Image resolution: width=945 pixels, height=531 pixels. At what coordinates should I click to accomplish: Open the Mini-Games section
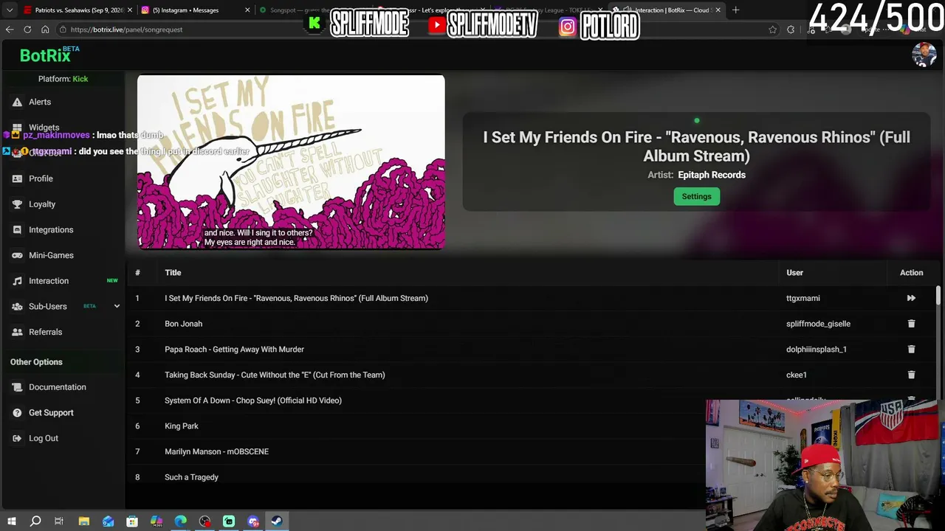point(51,255)
